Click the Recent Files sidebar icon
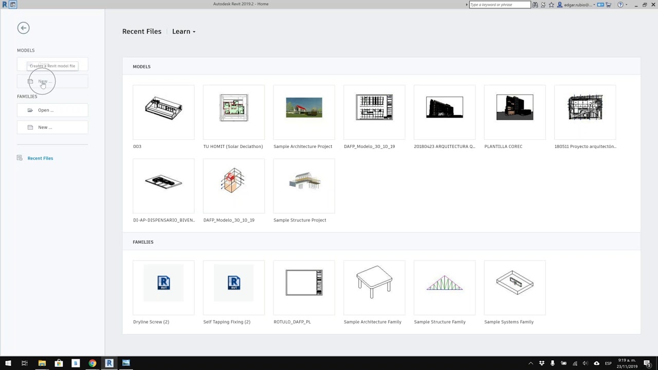Screen dimensions: 658x370 click(x=20, y=158)
